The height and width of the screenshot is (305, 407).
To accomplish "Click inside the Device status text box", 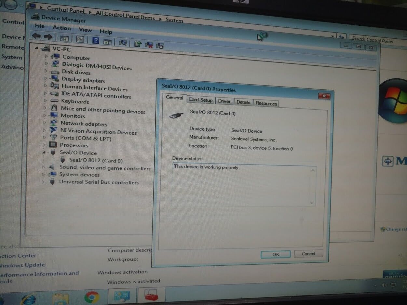I will [x=244, y=185].
